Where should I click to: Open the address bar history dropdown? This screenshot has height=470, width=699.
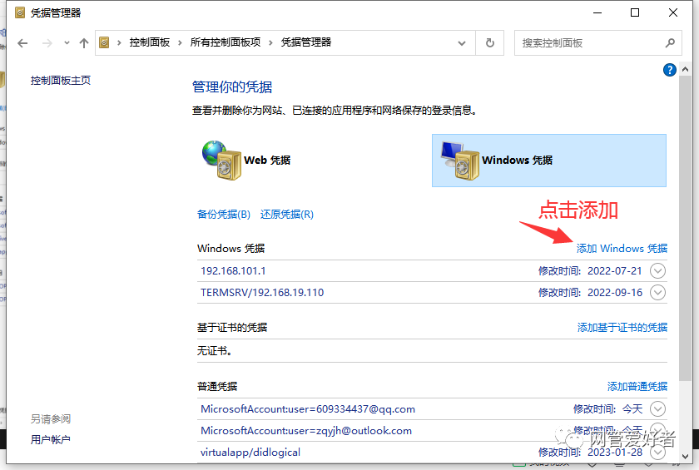pos(463,43)
